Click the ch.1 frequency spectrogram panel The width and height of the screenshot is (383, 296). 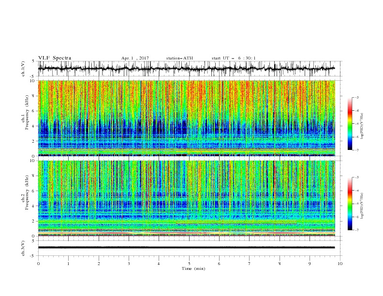pyautogui.click(x=186, y=118)
